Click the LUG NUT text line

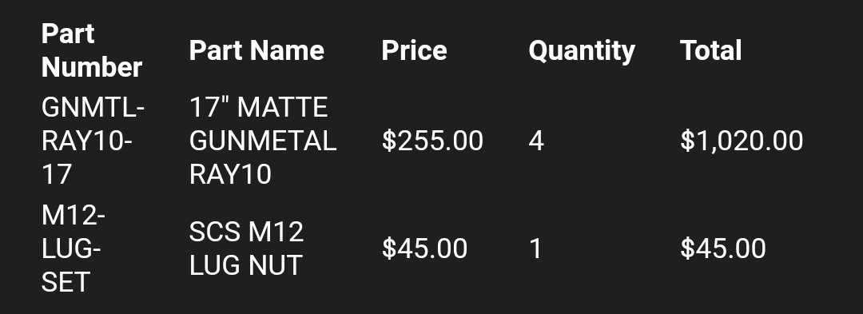click(x=245, y=265)
